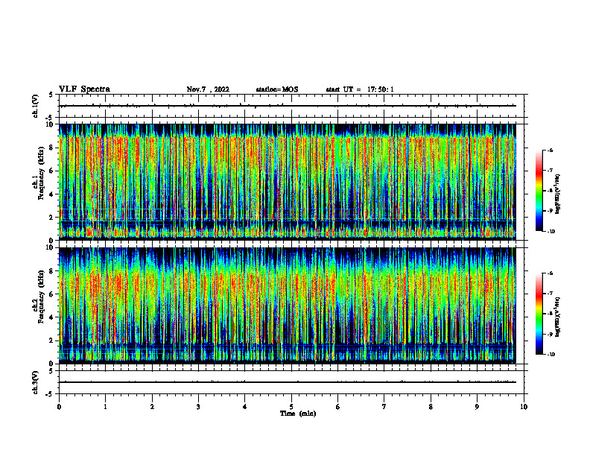Click the 'ch.3(V)' waveform axis label
The image size is (590, 456).
pyautogui.click(x=36, y=382)
